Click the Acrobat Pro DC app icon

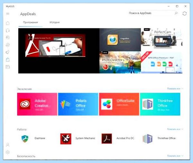[x=107, y=139]
